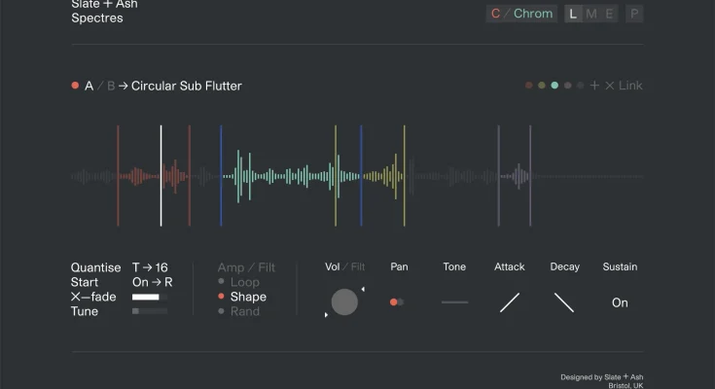Set the X-fade slider
The image size is (715, 389).
click(149, 297)
